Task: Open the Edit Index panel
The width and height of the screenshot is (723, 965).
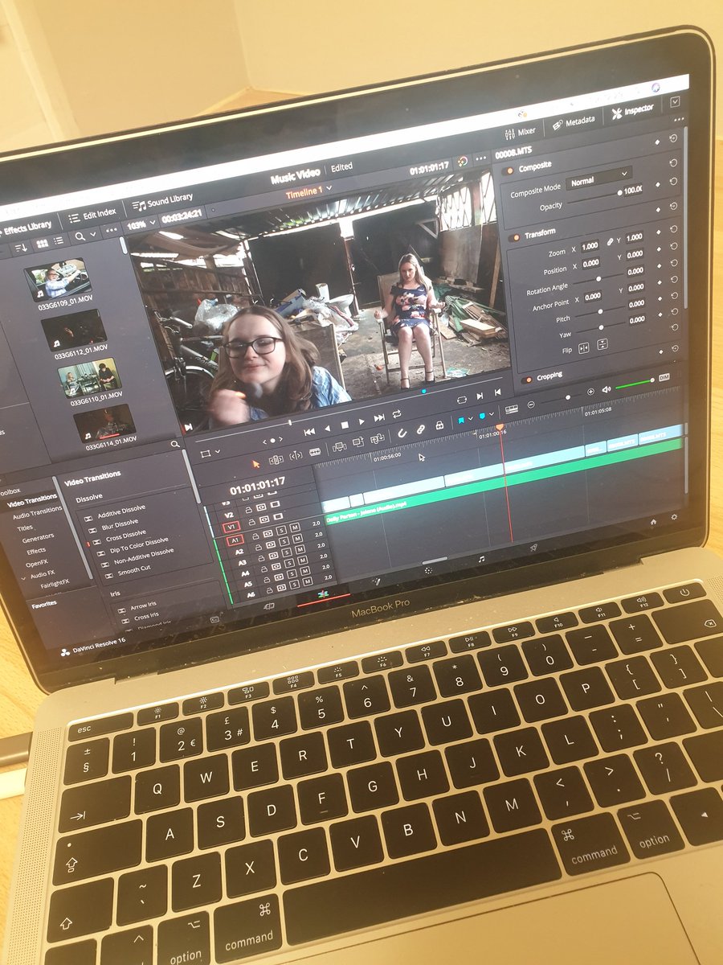Action: (92, 215)
